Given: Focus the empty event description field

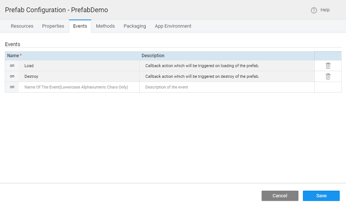Looking at the screenshot, I should (x=227, y=87).
